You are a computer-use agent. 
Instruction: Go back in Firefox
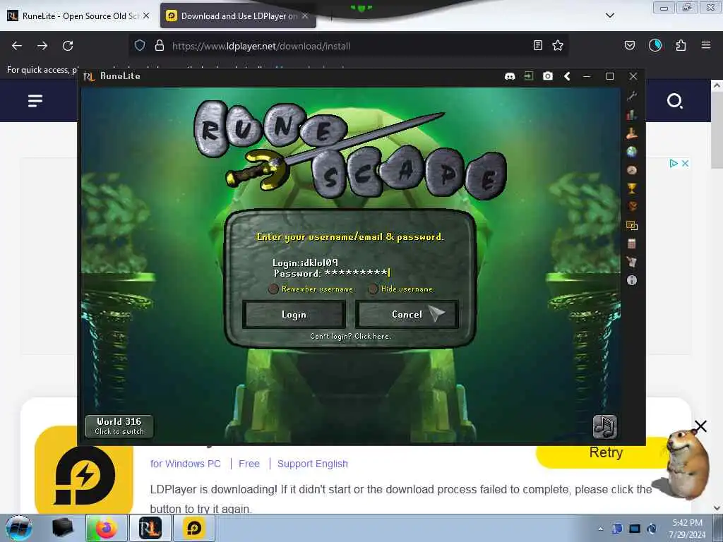(x=17, y=46)
